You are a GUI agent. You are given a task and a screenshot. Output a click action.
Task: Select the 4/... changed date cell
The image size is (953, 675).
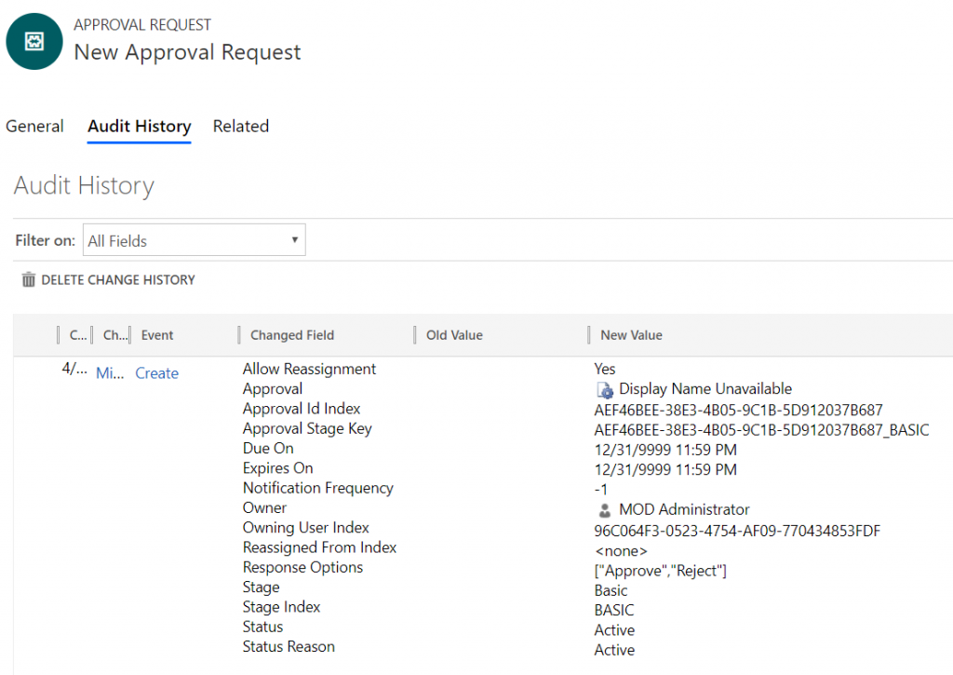tap(74, 369)
